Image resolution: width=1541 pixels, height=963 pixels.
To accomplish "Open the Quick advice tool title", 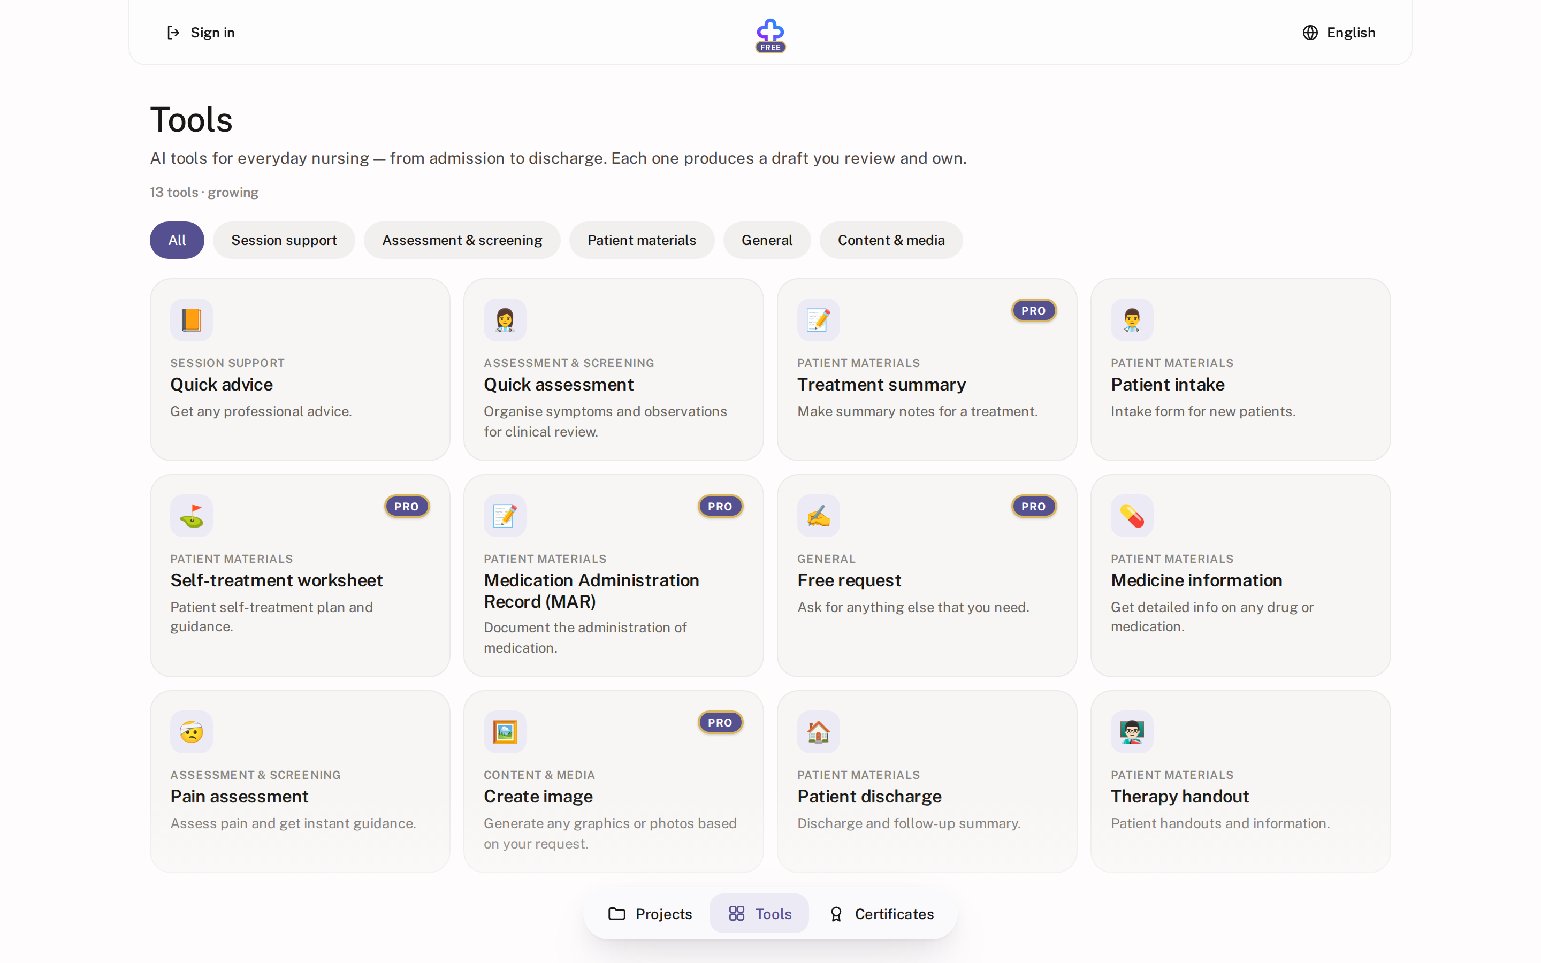I will (x=221, y=385).
